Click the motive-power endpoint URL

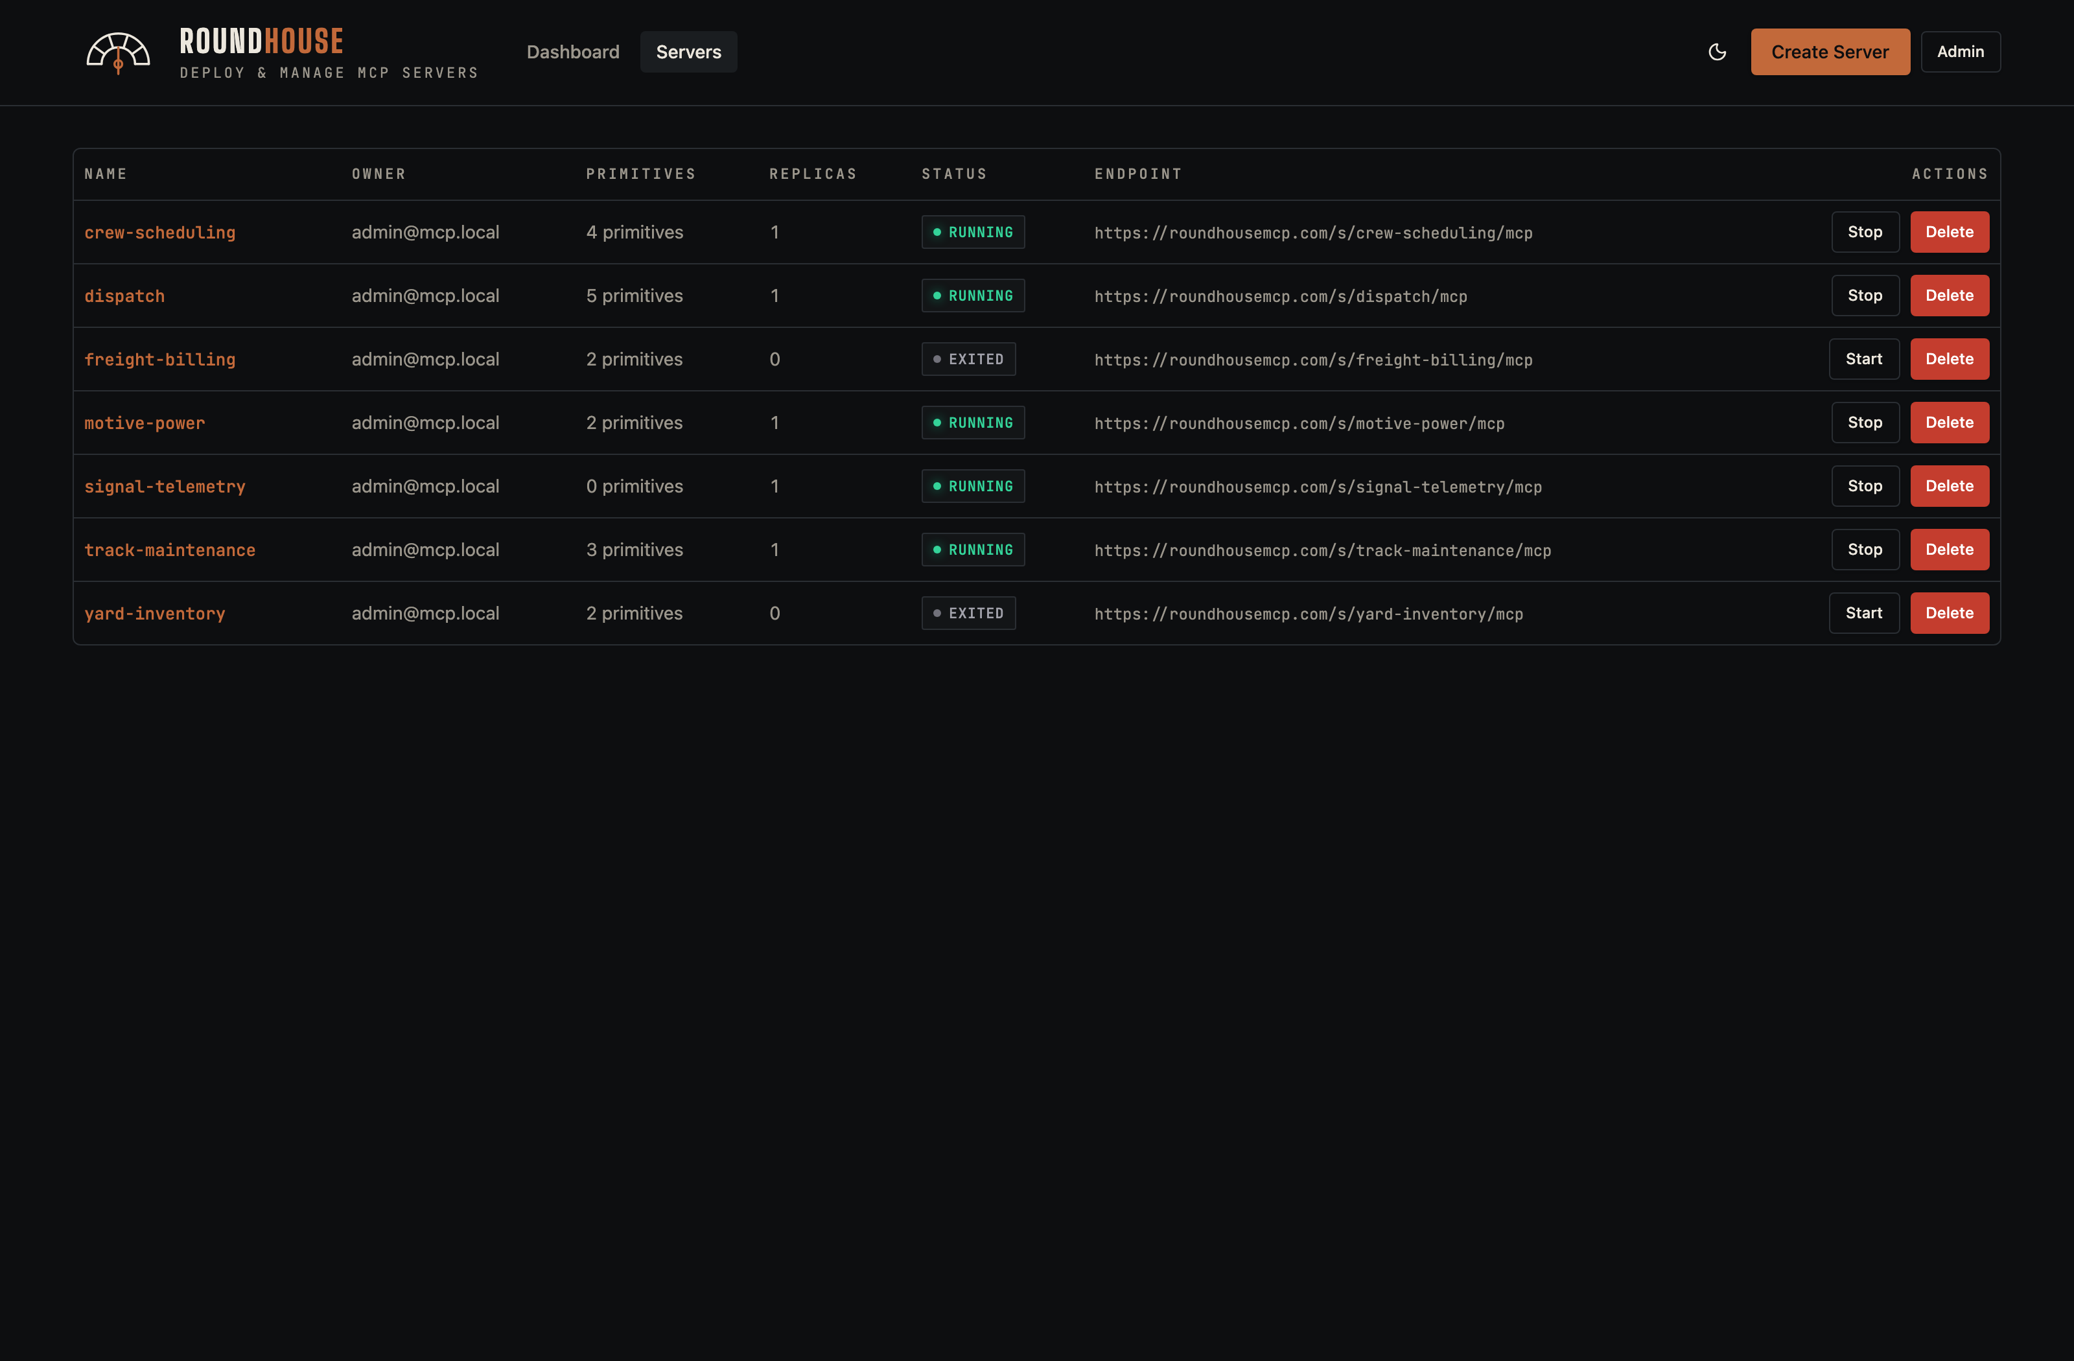[x=1299, y=423]
